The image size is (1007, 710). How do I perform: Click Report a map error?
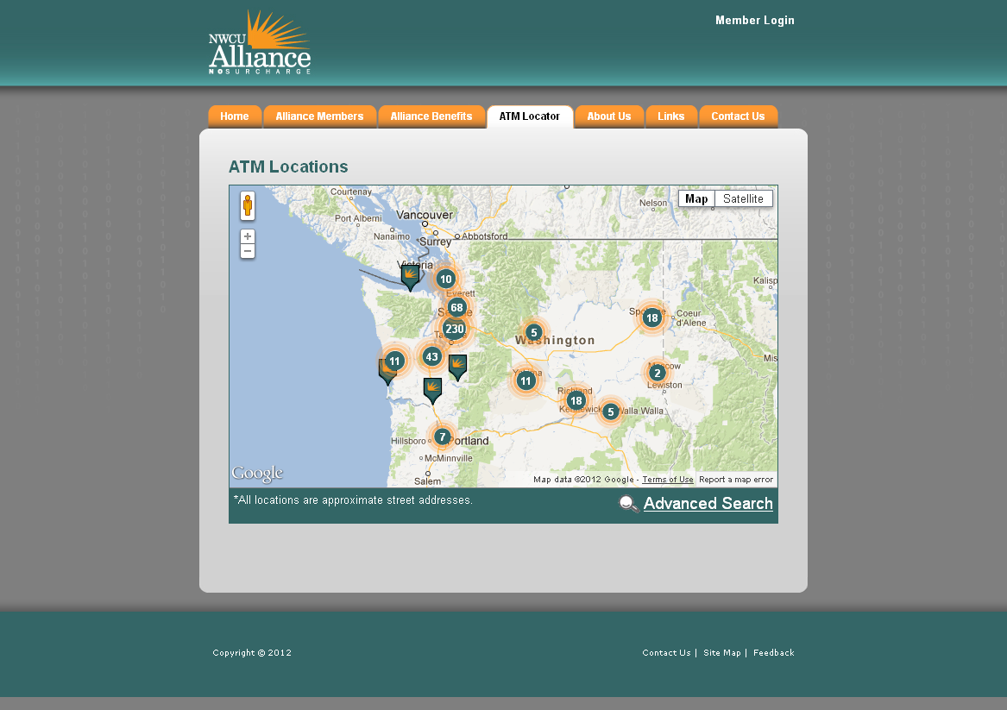(x=736, y=480)
